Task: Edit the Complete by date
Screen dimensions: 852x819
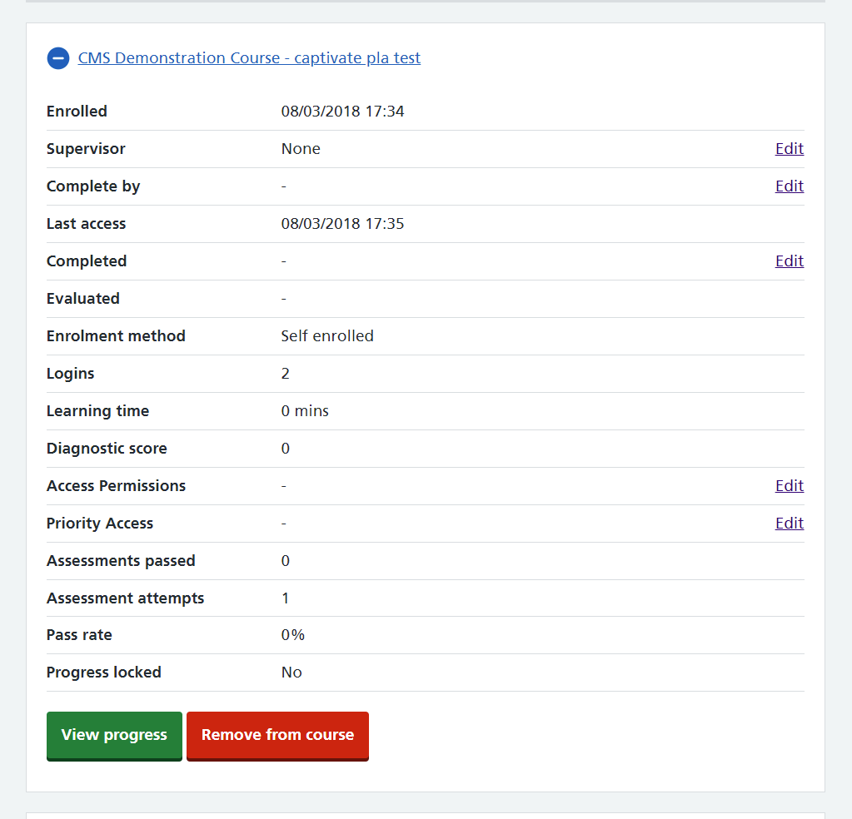Action: pyautogui.click(x=789, y=186)
